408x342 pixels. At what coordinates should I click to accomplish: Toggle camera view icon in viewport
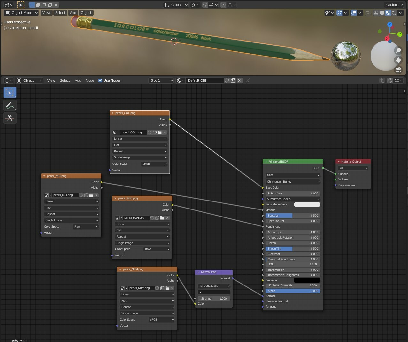tap(398, 69)
